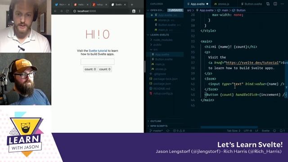Split the editor to the right
This screenshot has height=162, width=288.
click(275, 4)
